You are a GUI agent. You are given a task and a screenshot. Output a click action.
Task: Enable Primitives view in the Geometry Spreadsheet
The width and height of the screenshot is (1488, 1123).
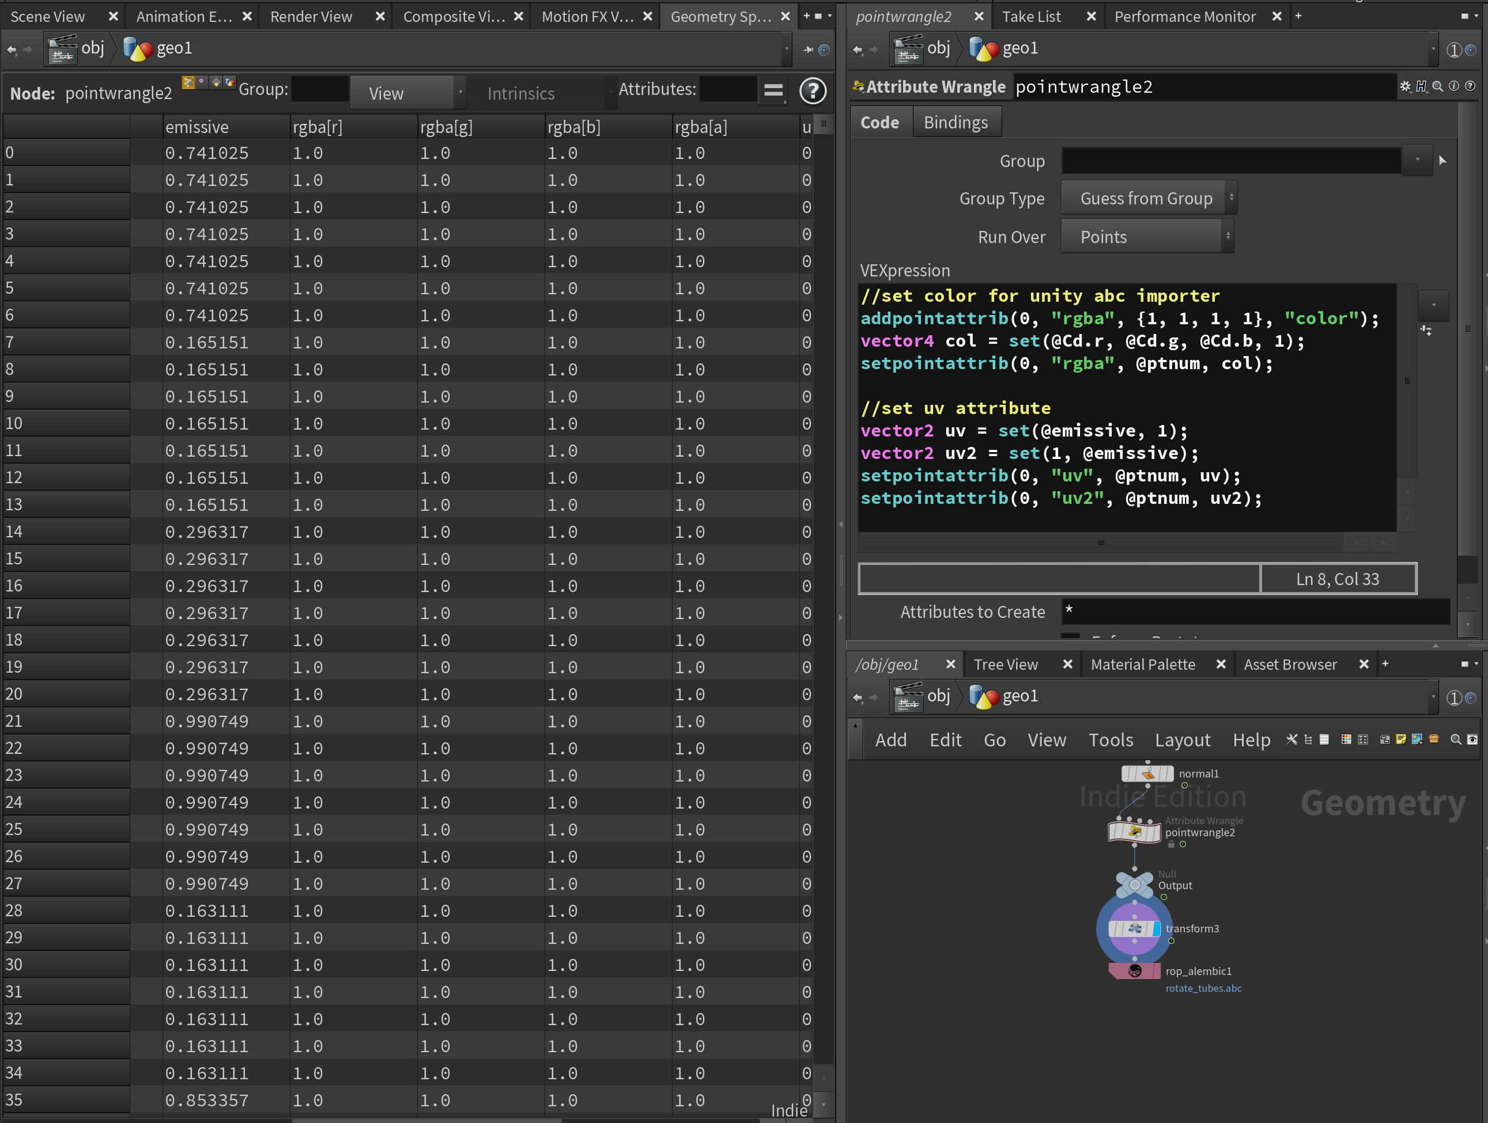pos(217,82)
